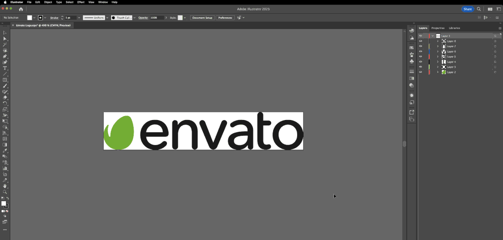Pick the Magic Wand tool
503x240 pixels.
click(5, 45)
